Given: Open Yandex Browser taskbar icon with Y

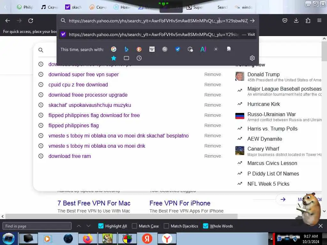Looking at the screenshot, I should 167,239.
